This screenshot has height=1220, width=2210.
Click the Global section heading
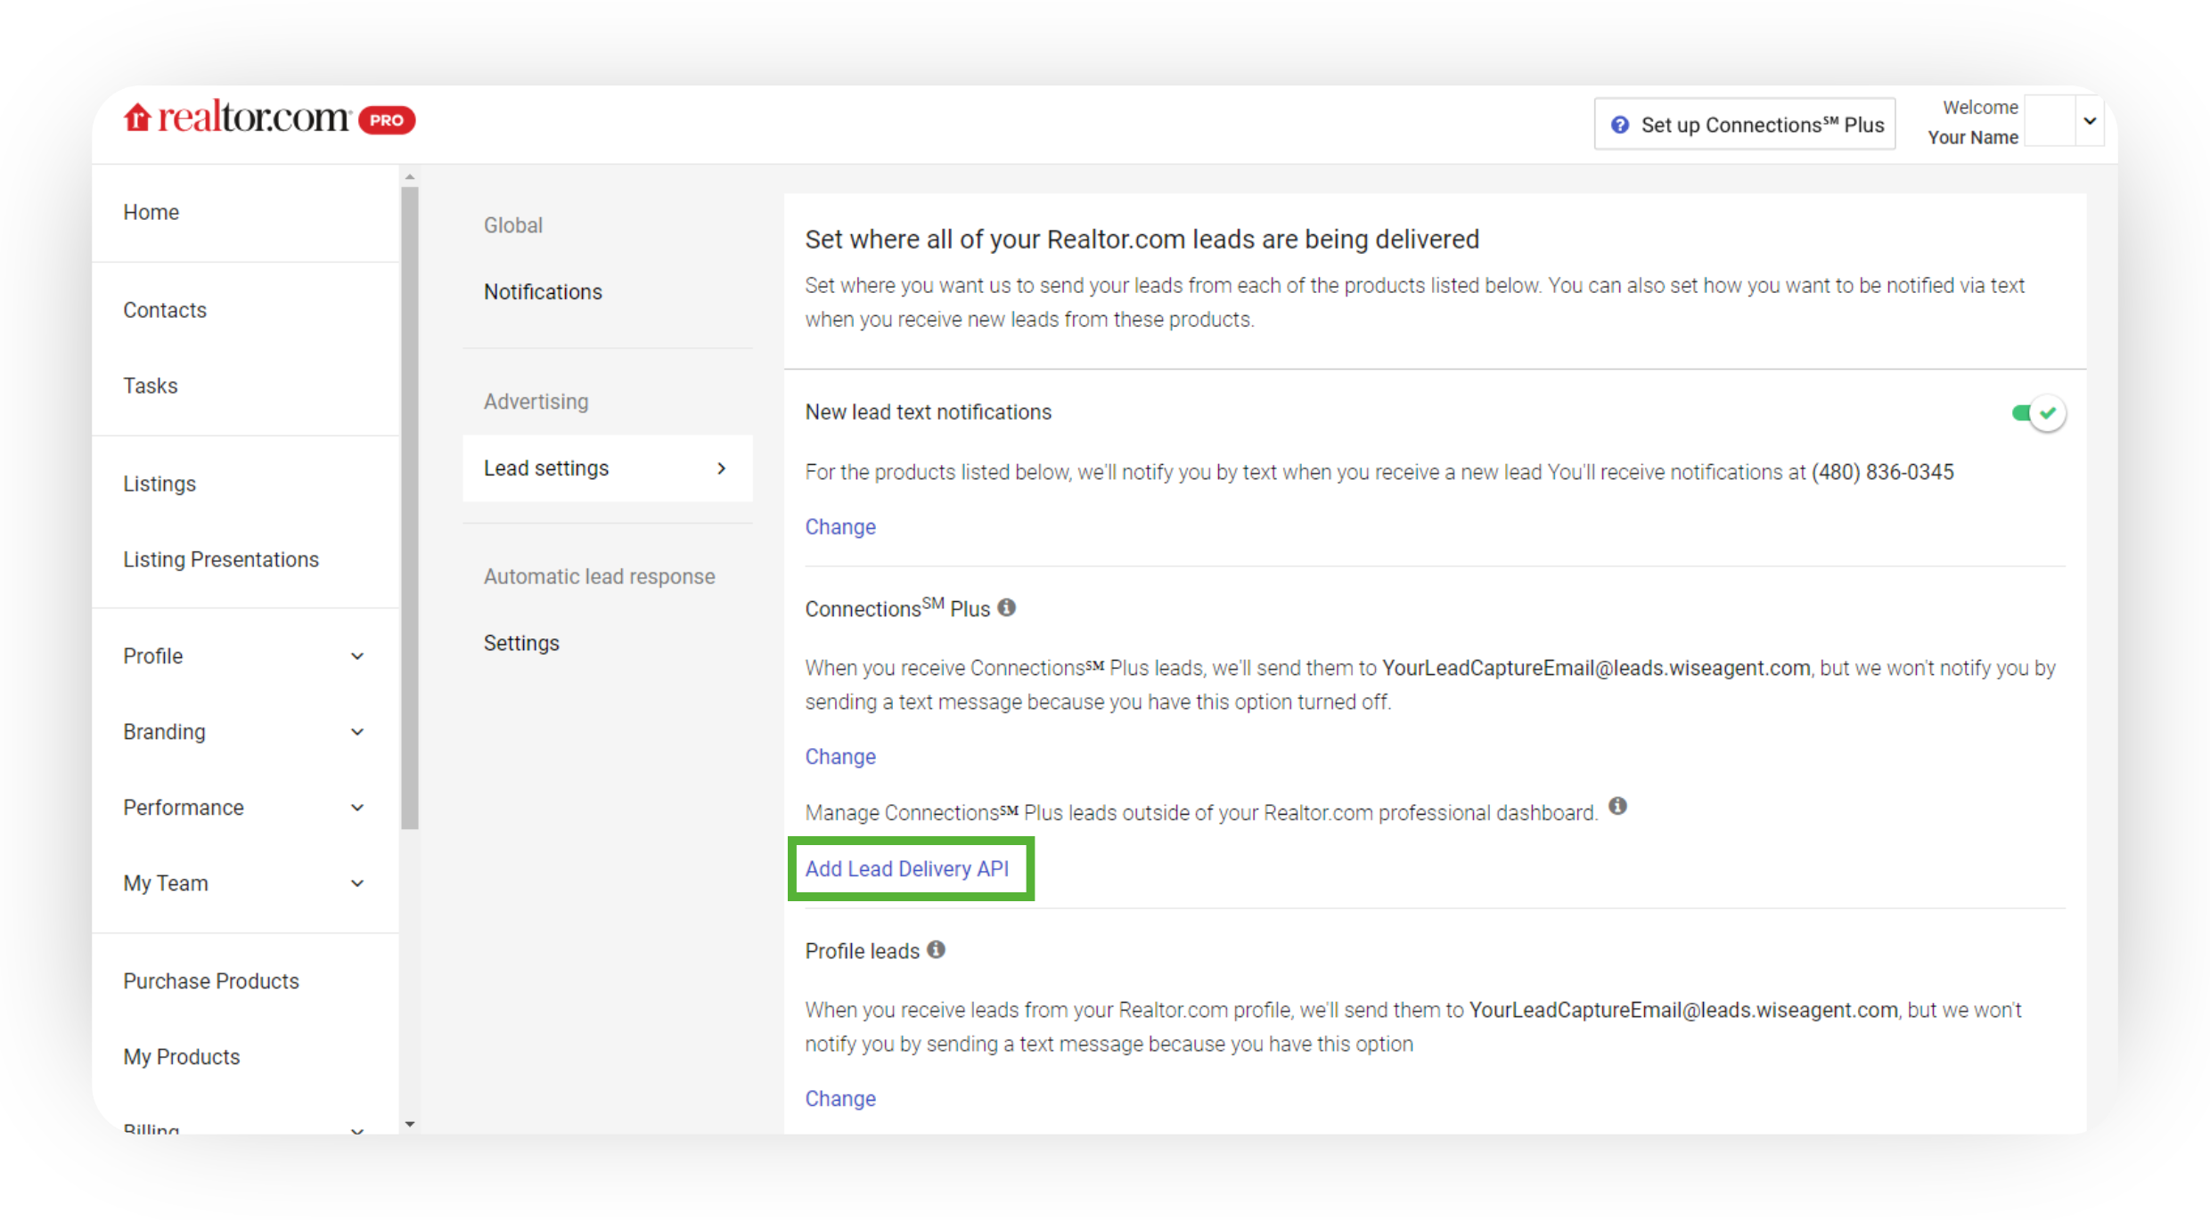513,225
